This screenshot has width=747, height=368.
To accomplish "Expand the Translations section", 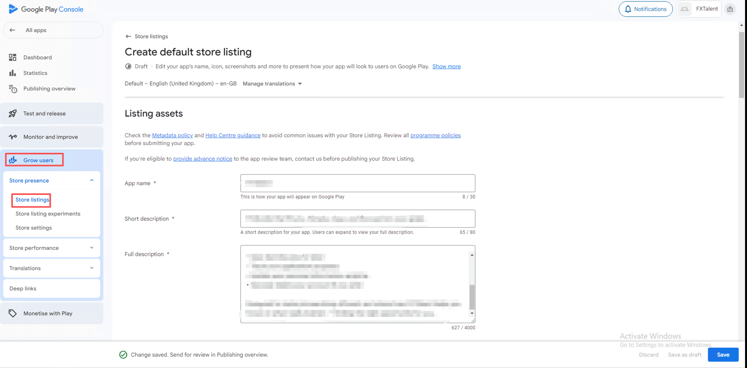I will pos(92,268).
